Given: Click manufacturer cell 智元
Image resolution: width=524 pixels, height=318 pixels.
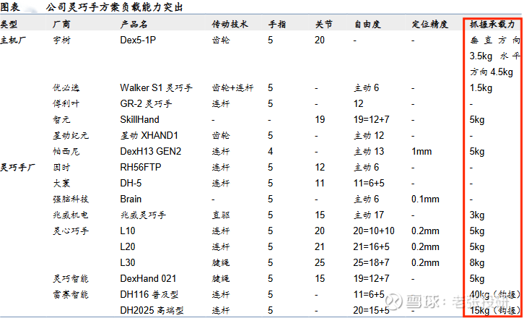Looking at the screenshot, I should pos(61,119).
